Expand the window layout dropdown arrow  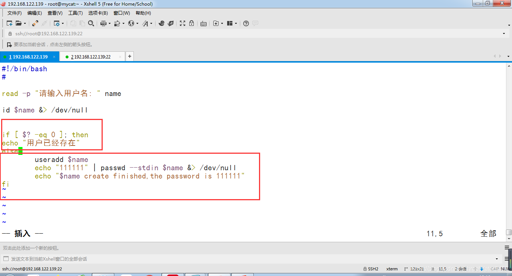pos(236,23)
